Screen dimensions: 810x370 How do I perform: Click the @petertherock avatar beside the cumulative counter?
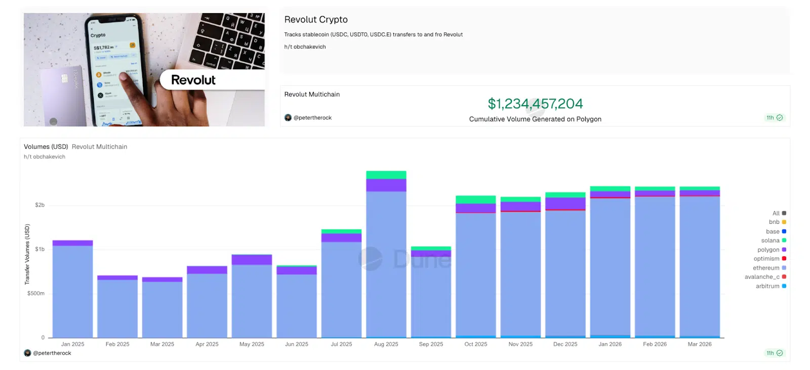(288, 117)
